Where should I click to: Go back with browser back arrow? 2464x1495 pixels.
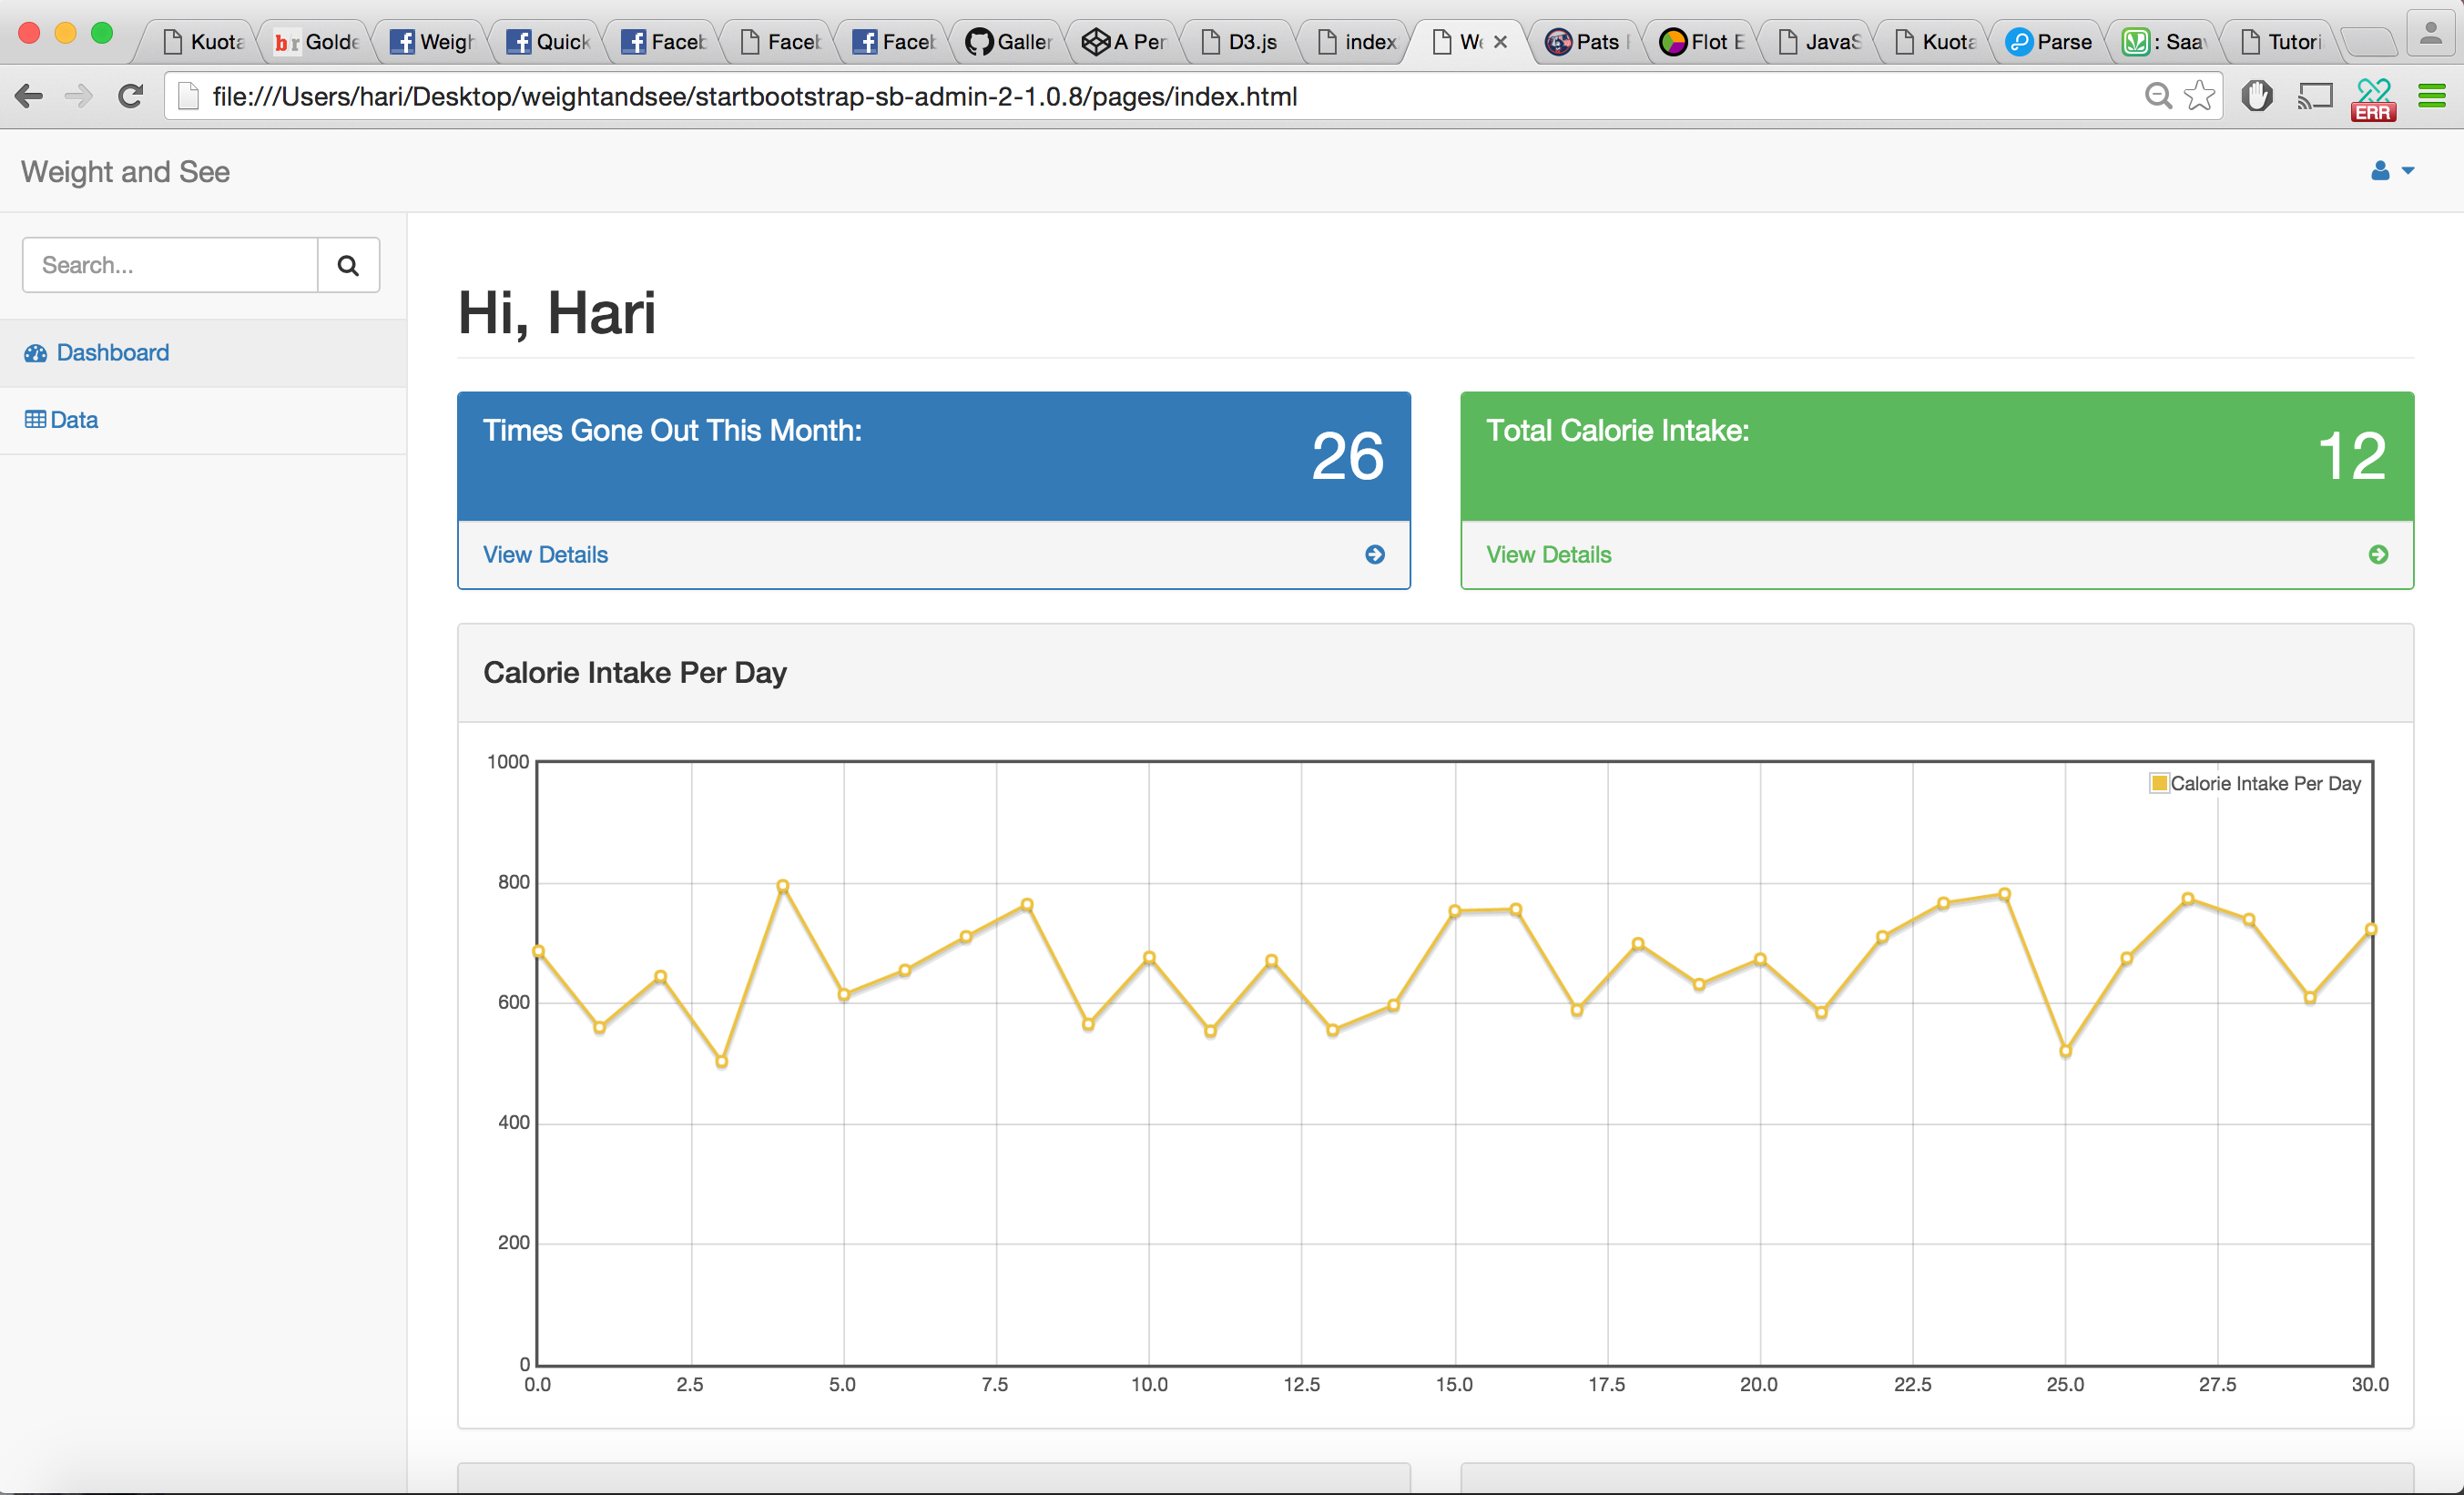(29, 97)
